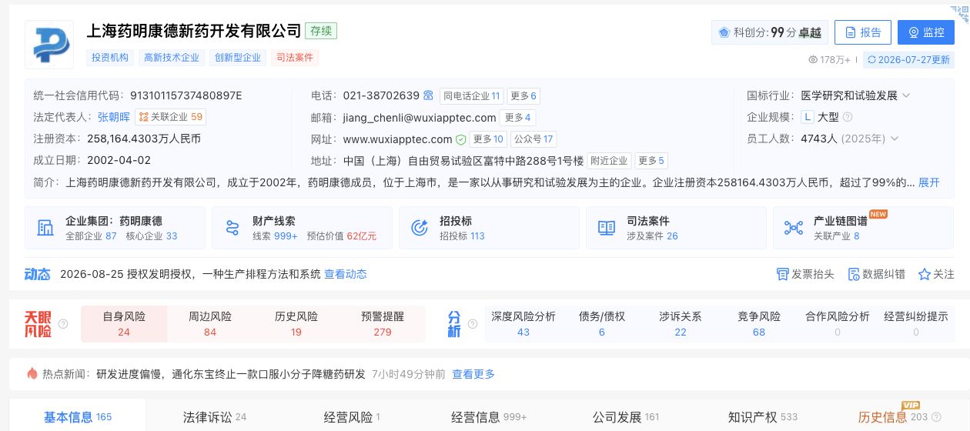This screenshot has height=431, width=970.
Task: Click the help icon next to 大型
Action: coord(848,117)
